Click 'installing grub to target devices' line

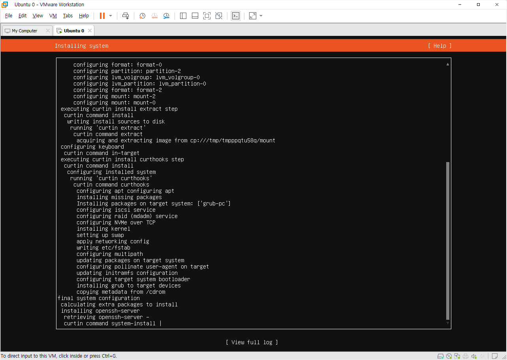(x=129, y=285)
